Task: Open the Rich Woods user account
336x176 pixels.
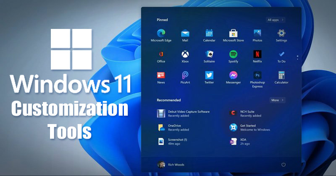Action: pos(171,164)
